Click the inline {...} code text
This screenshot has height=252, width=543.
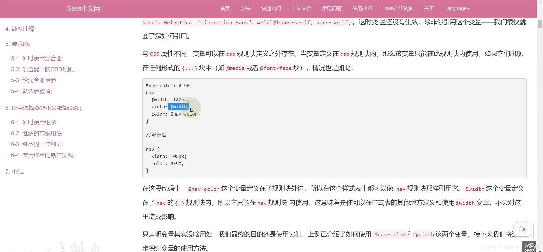click(x=190, y=68)
